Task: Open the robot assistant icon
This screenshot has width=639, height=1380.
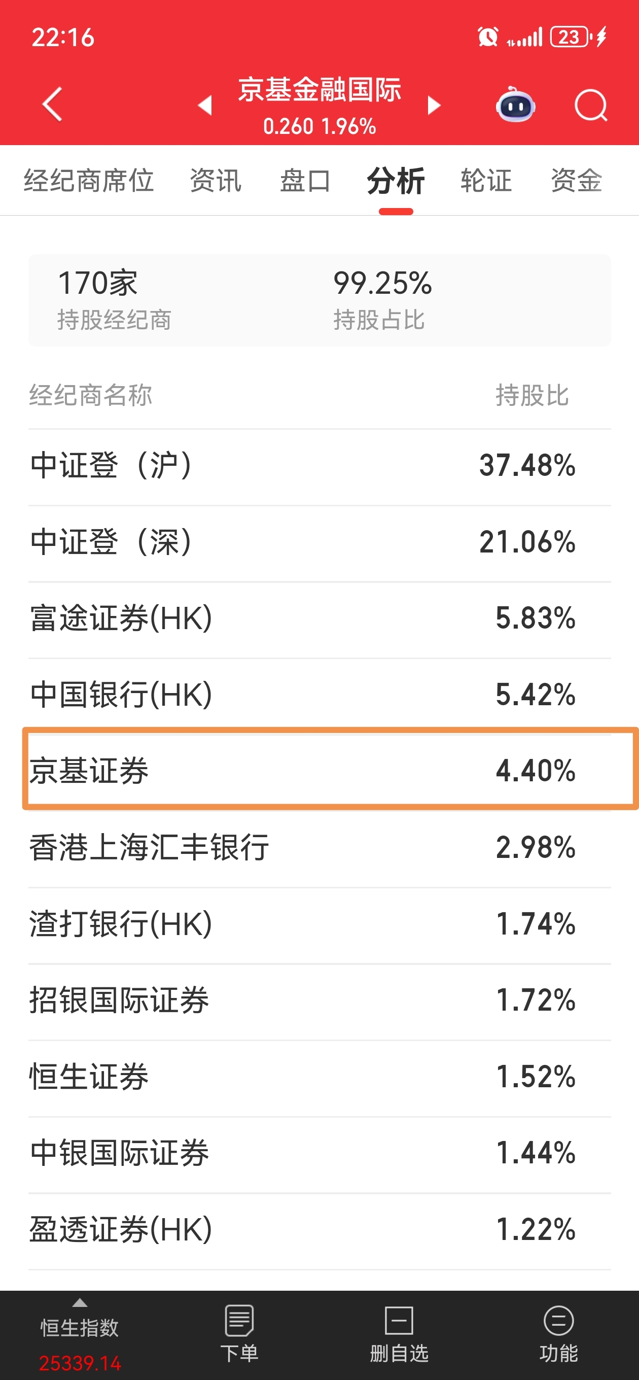Action: point(515,105)
